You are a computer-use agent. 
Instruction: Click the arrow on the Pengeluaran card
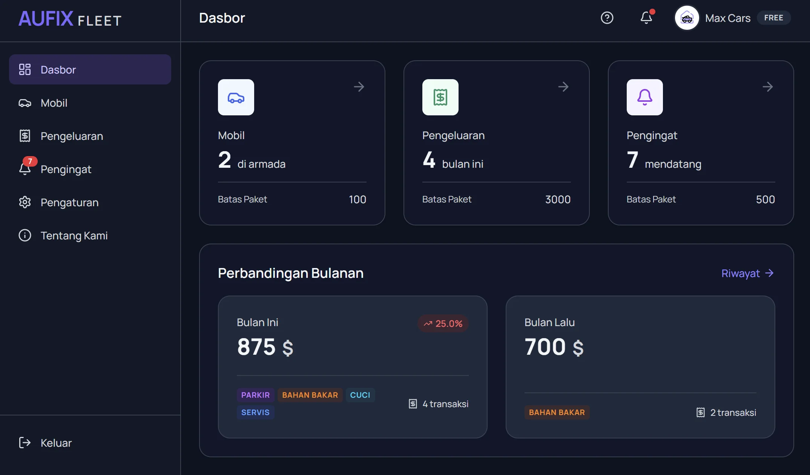(563, 87)
